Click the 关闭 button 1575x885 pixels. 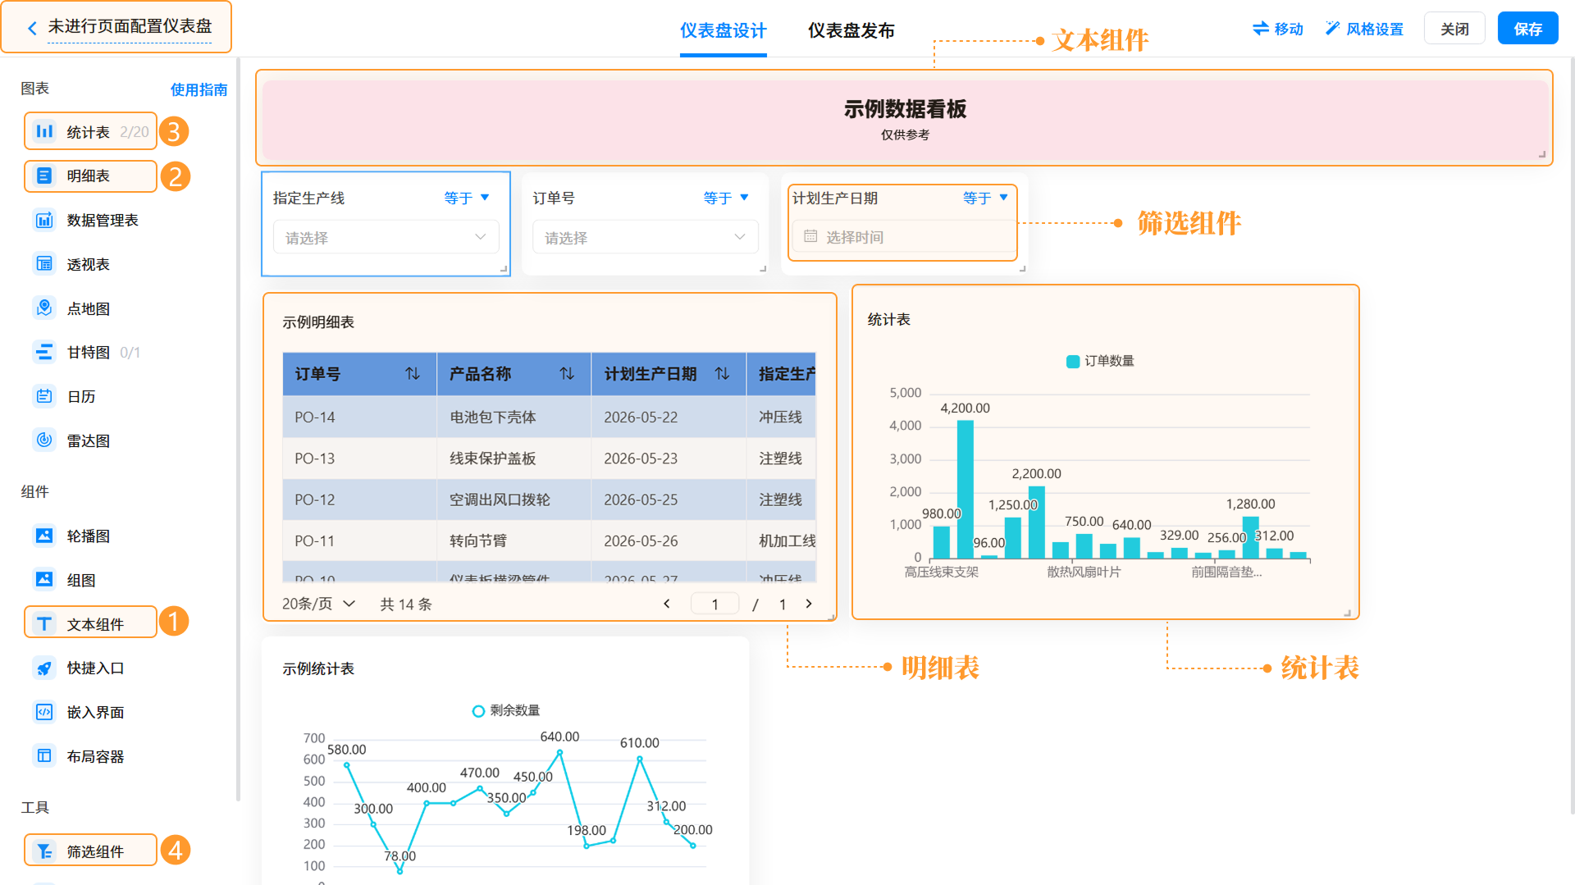pyautogui.click(x=1454, y=29)
